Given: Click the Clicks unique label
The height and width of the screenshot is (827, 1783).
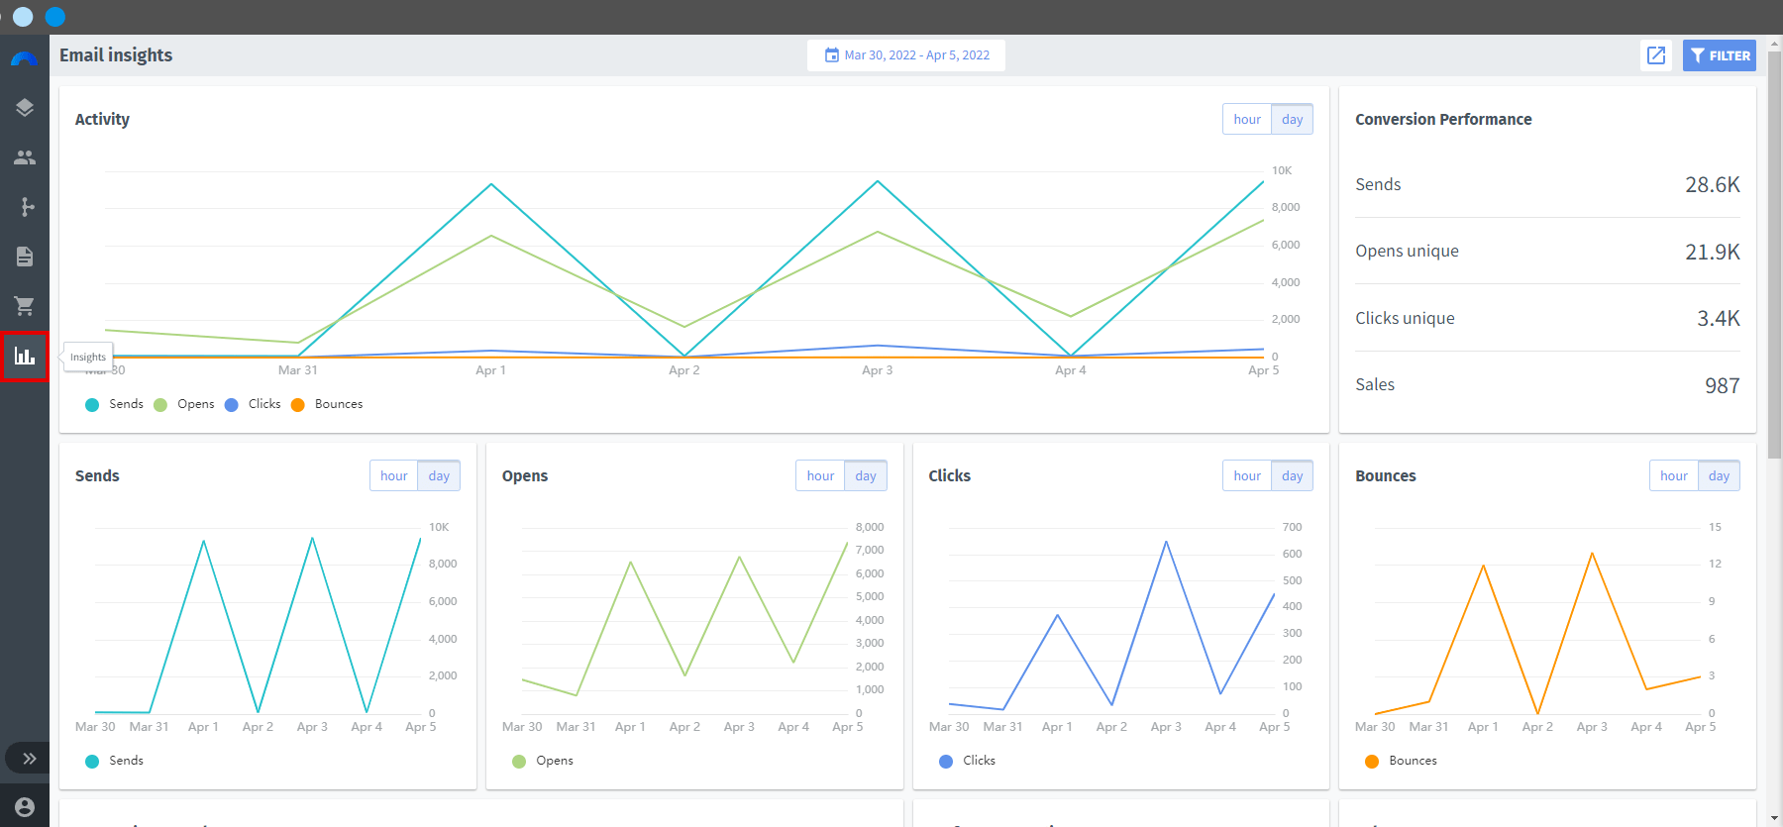Looking at the screenshot, I should tap(1405, 318).
